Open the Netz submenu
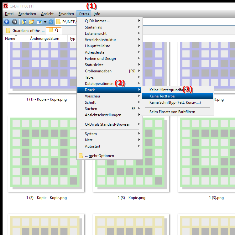The height and width of the screenshot is (235, 235). [109, 140]
